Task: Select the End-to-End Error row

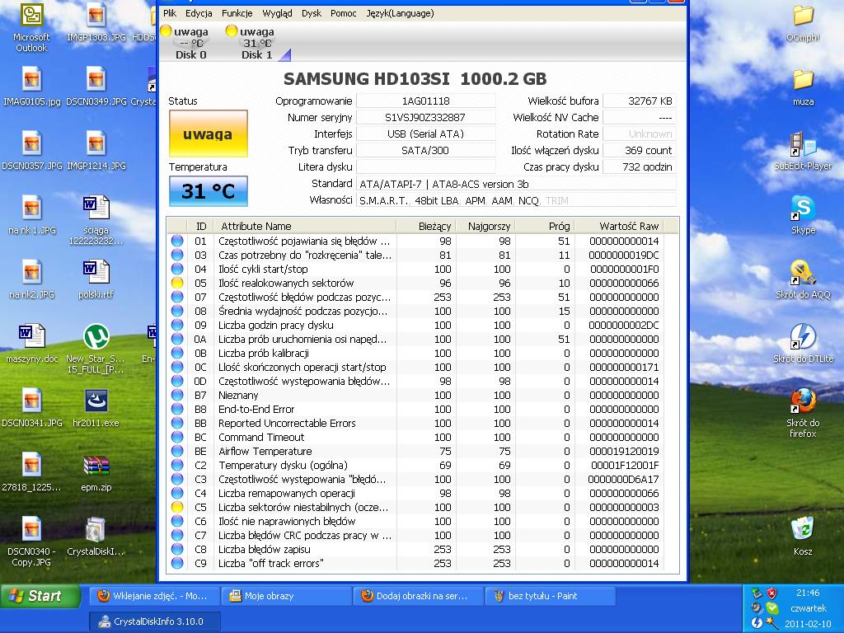Action: coord(415,409)
